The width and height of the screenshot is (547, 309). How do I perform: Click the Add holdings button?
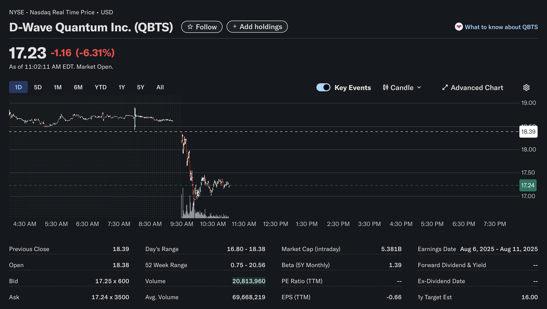tap(257, 27)
